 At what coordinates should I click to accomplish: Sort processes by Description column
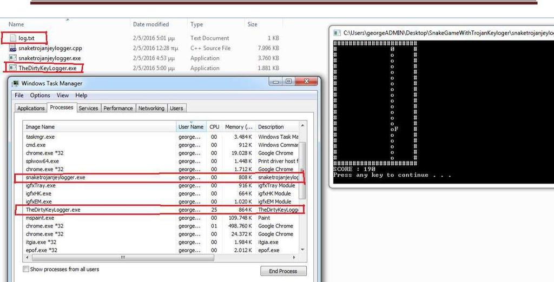[277, 127]
